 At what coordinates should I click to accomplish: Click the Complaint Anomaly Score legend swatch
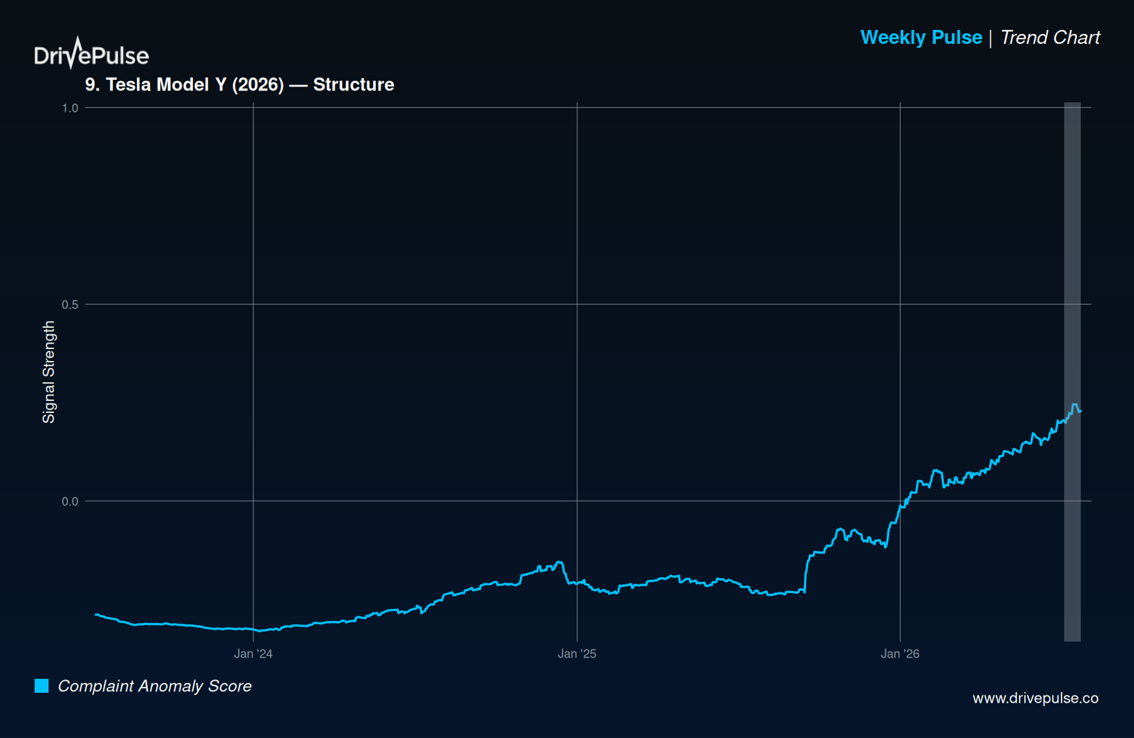42,685
